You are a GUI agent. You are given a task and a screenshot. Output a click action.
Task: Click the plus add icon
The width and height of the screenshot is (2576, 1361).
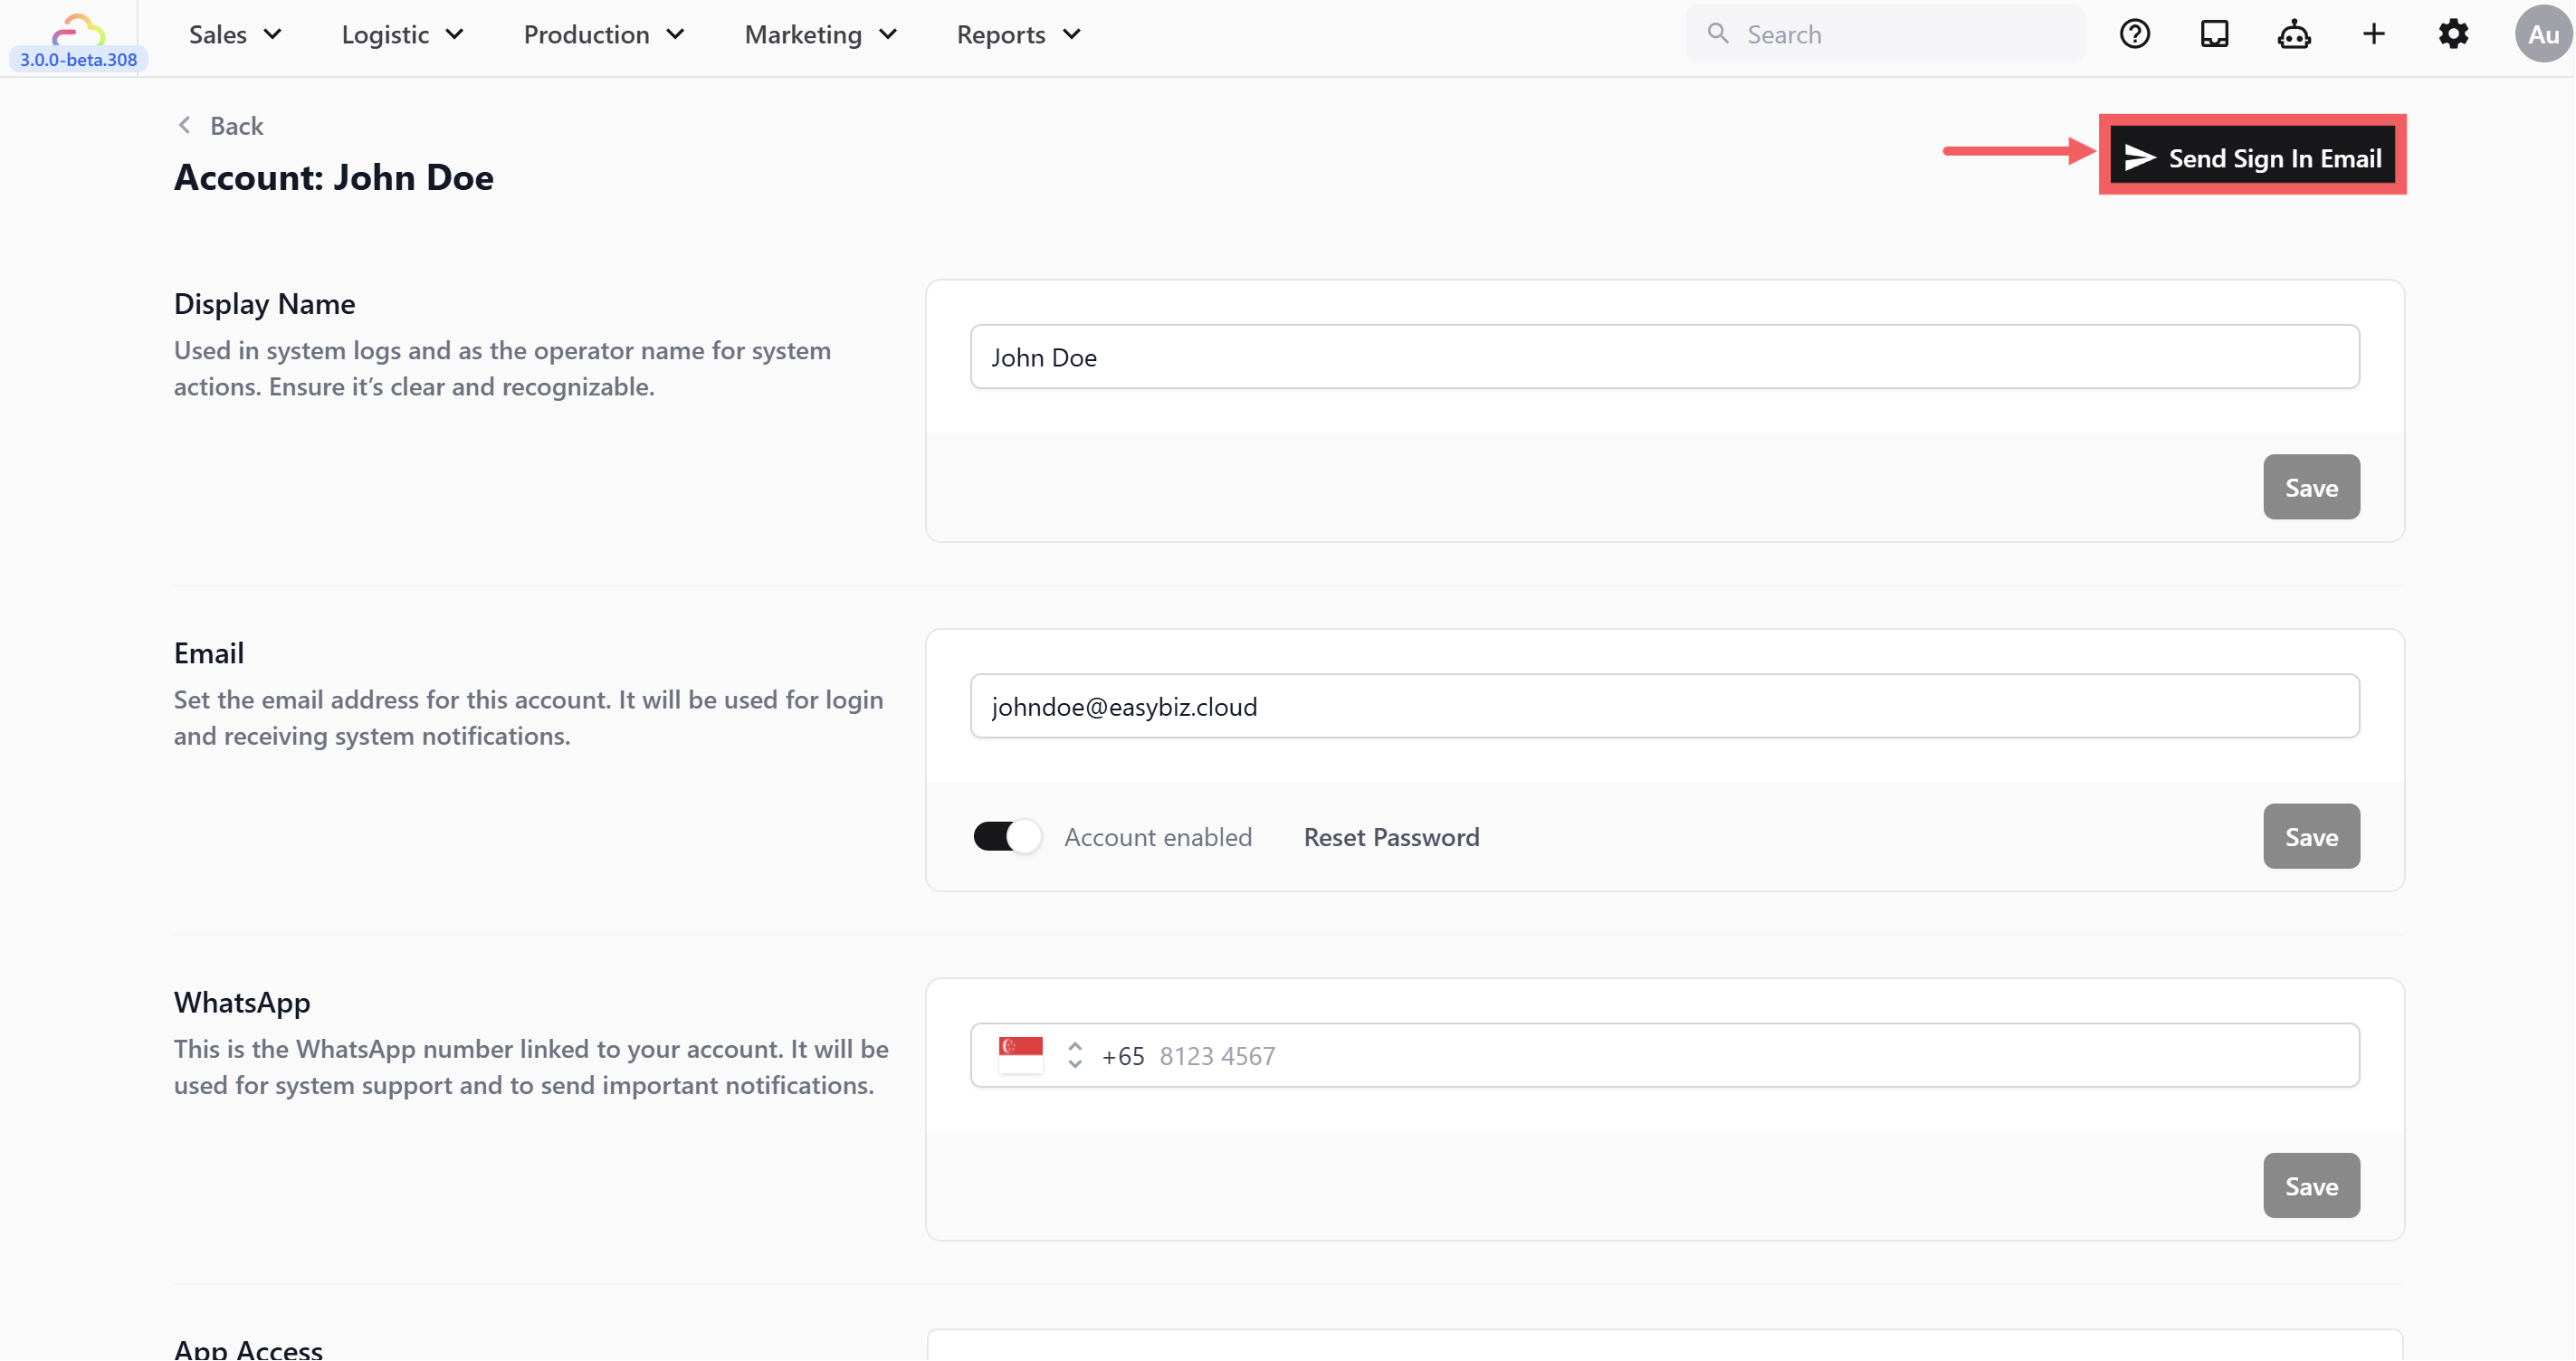pos(2373,34)
